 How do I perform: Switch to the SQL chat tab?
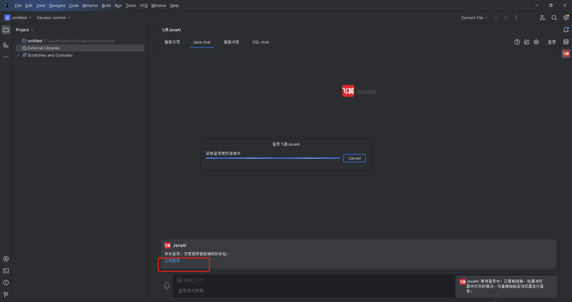pos(261,42)
